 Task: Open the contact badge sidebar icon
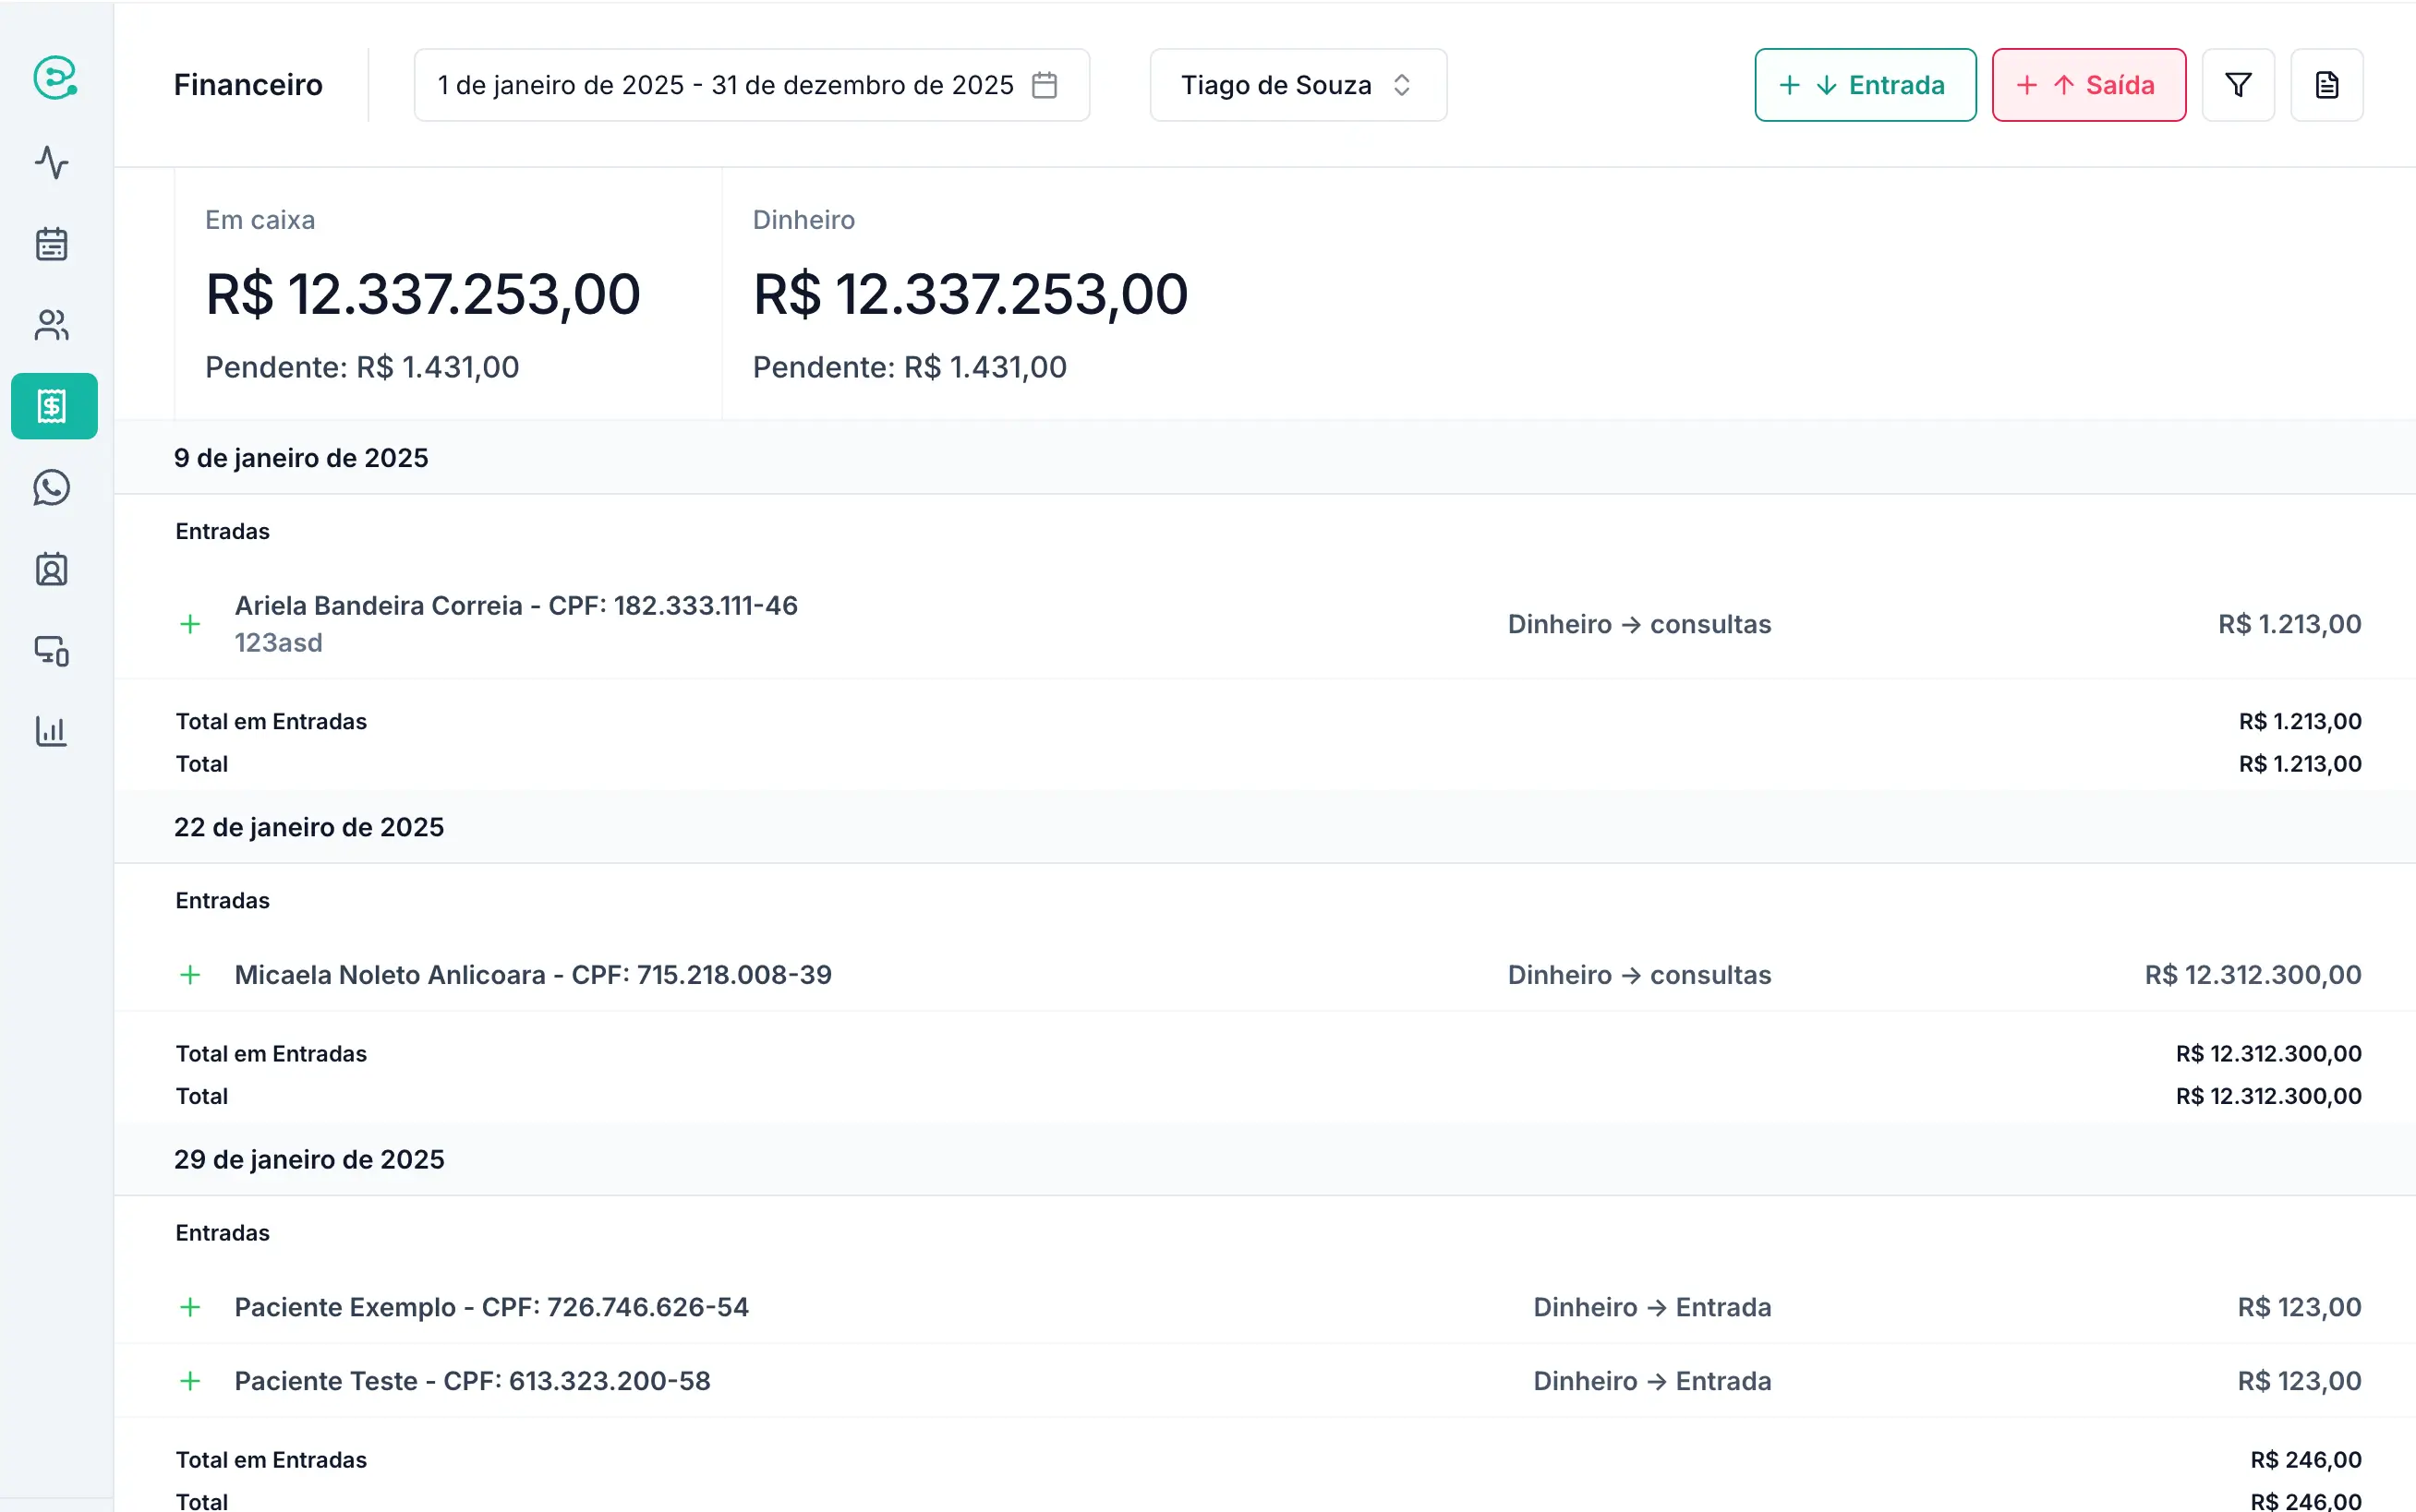(x=52, y=569)
